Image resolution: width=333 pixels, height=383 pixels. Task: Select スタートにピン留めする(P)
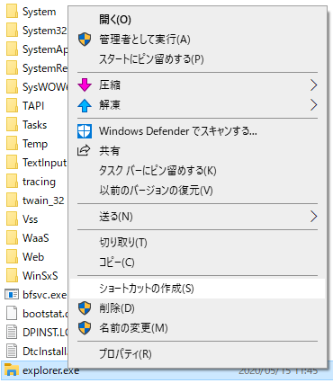(x=197, y=59)
